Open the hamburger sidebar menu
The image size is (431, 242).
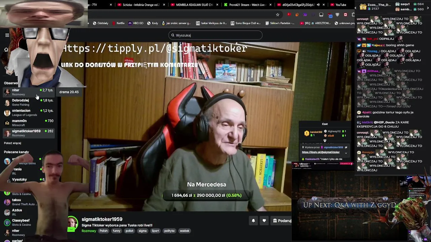click(7, 35)
